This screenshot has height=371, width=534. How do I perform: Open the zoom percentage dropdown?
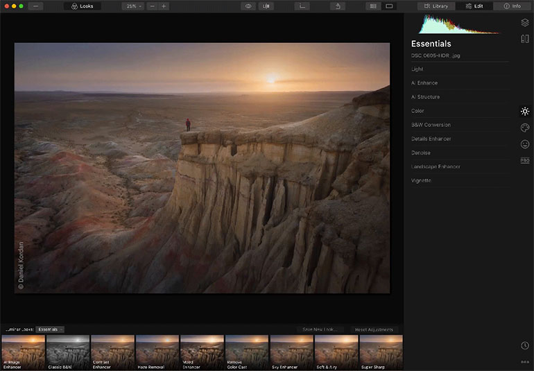pos(132,6)
